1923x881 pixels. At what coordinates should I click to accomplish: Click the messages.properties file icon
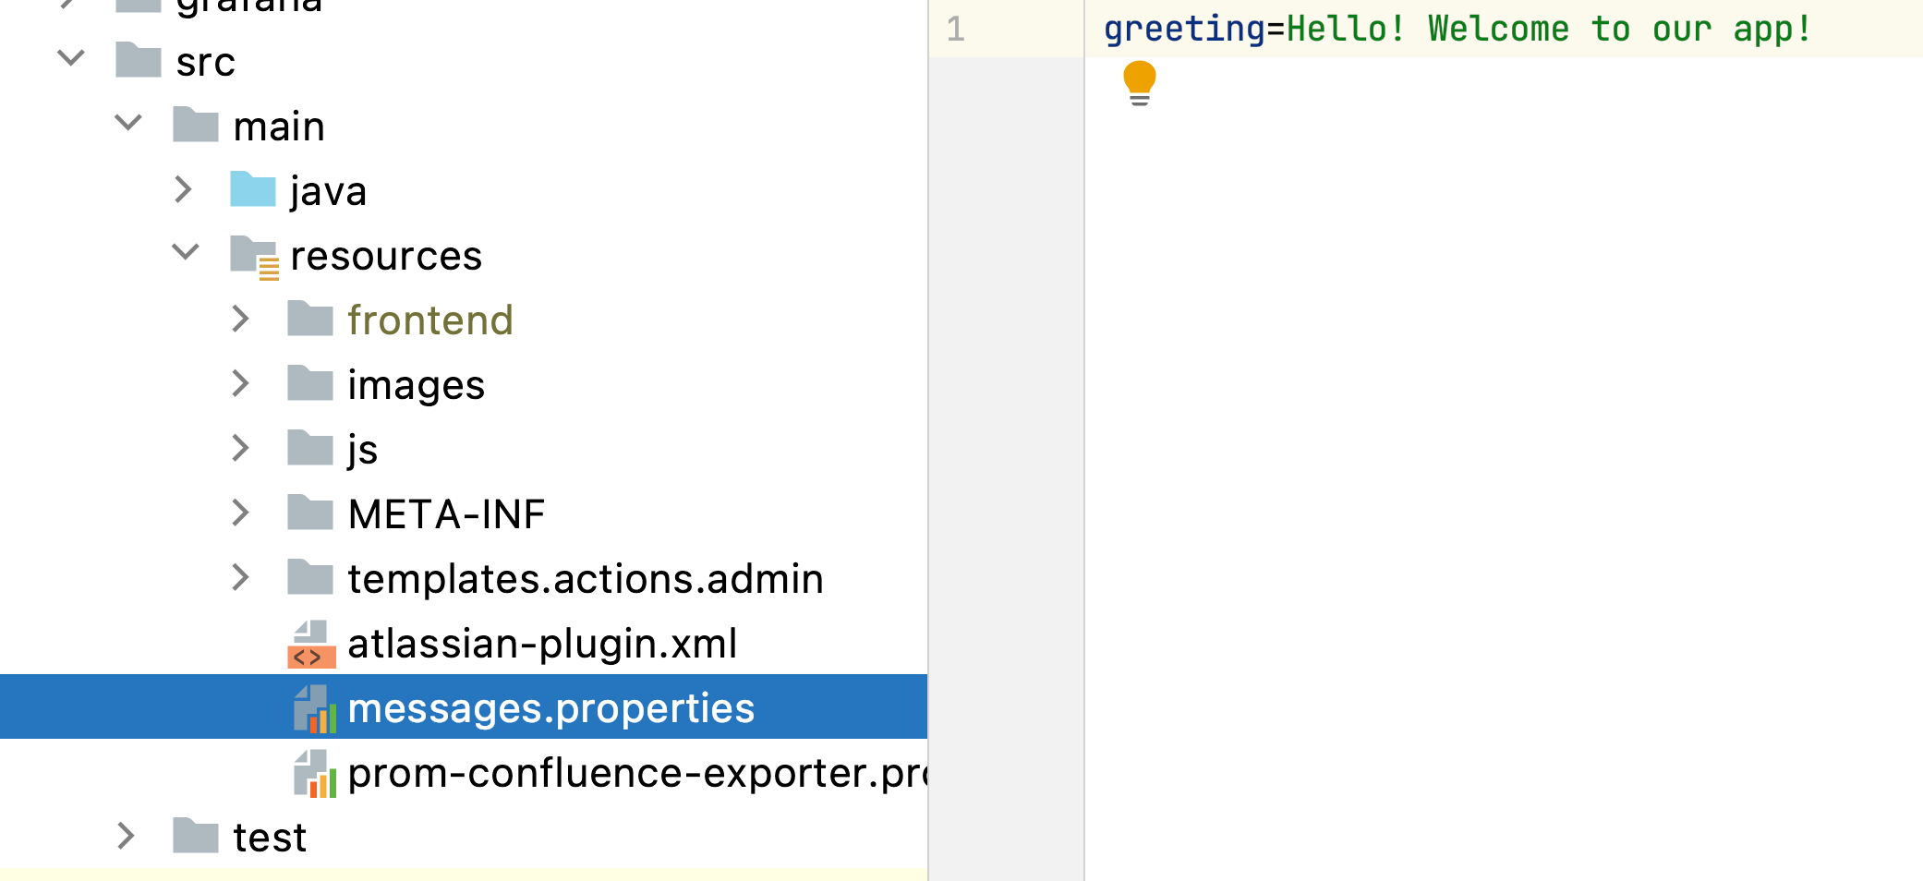click(314, 708)
